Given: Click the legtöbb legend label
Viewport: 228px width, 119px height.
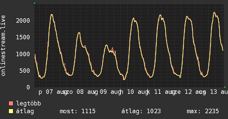Looking at the screenshot, I should 28,104.
